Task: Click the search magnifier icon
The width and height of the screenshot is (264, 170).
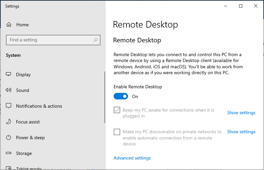Action: [x=96, y=40]
